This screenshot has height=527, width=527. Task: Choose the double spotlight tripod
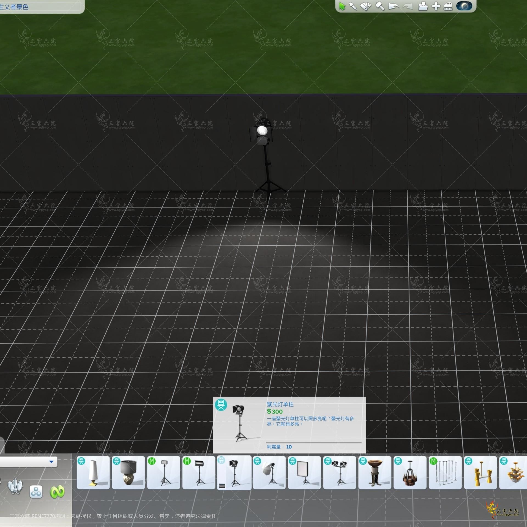coord(340,473)
